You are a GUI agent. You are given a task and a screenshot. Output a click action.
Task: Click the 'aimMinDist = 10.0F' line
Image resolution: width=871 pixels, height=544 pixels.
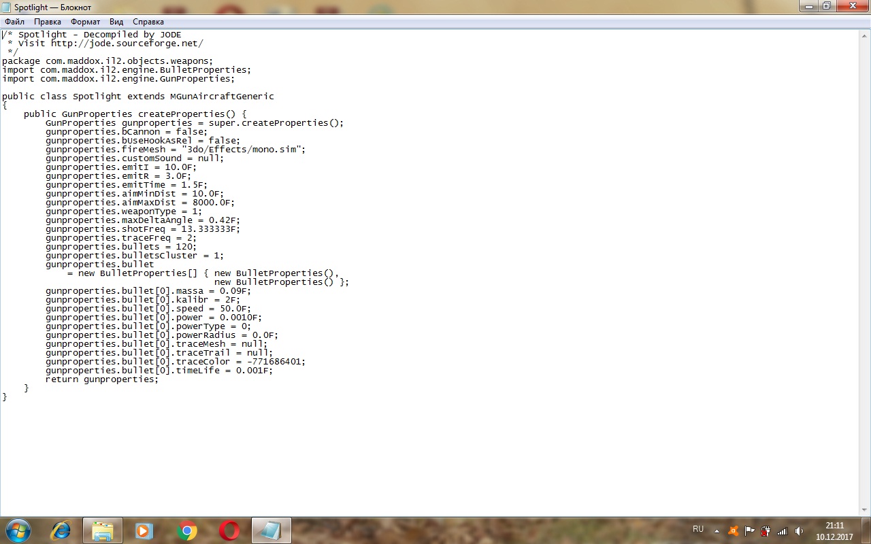(135, 193)
